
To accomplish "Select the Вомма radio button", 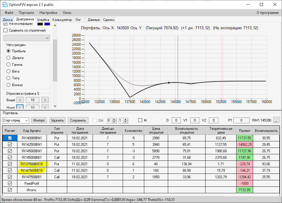I will tap(8, 85).
